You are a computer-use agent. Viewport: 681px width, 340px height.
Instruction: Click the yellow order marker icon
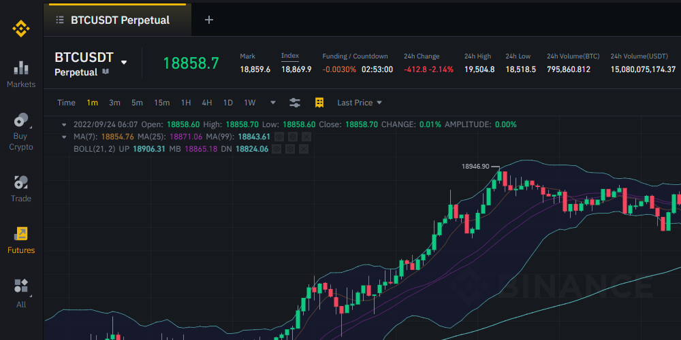click(x=319, y=103)
